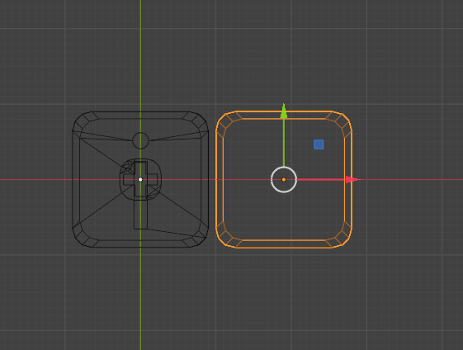This screenshot has width=463, height=350.
Task: Click the red X-axis gizmo arrowhead
Action: (352, 179)
